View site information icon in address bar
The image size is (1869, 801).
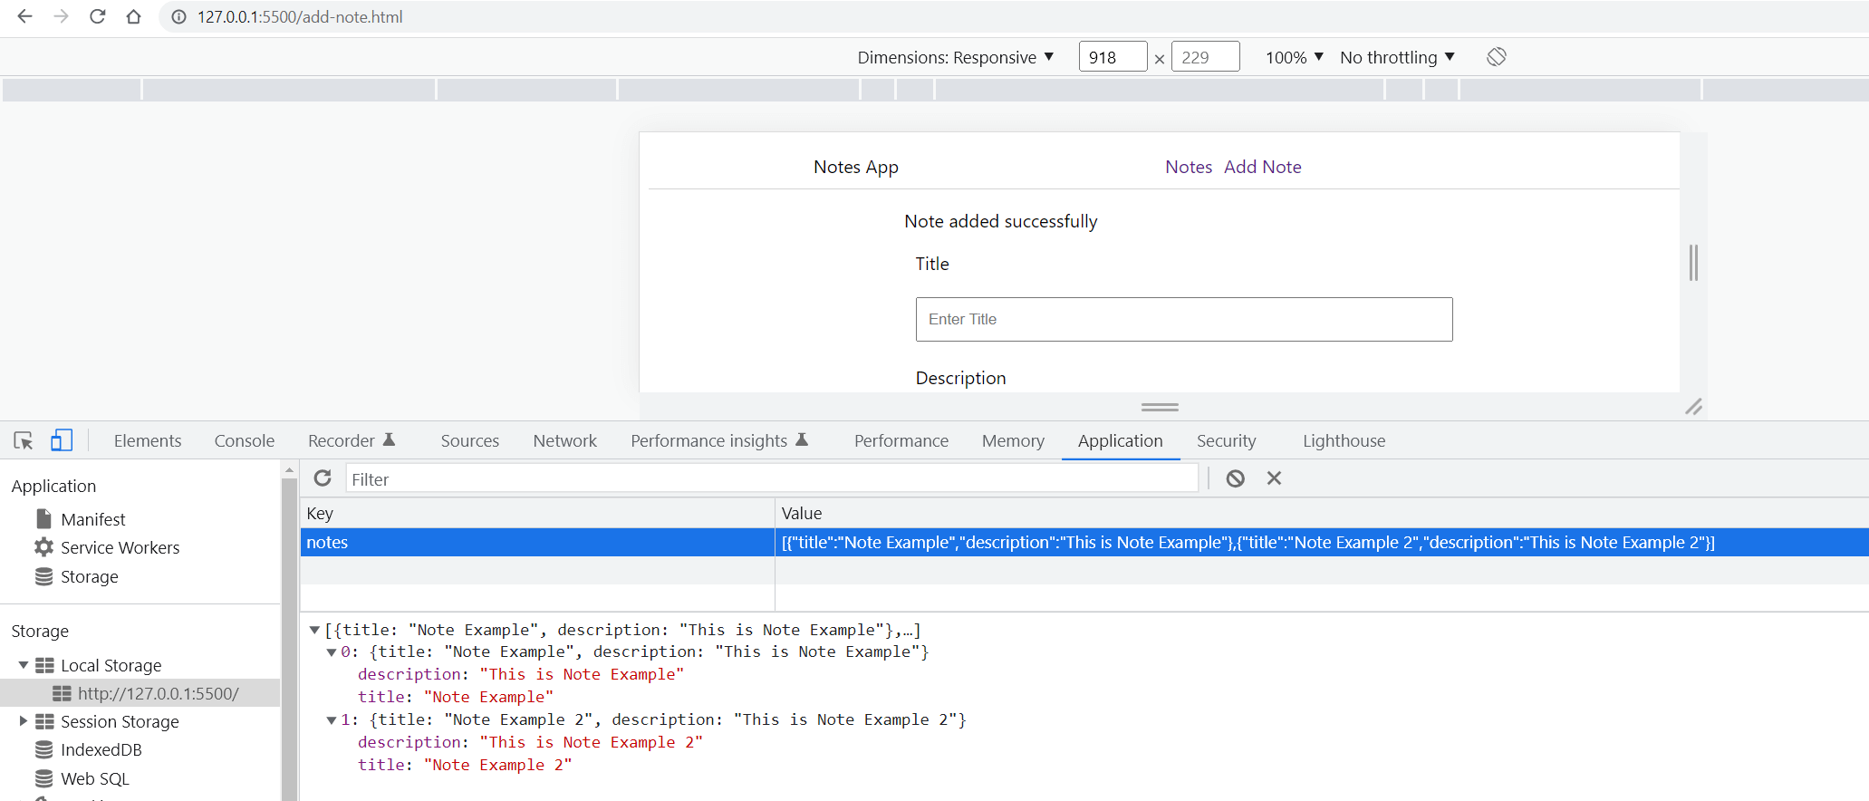[x=179, y=17]
